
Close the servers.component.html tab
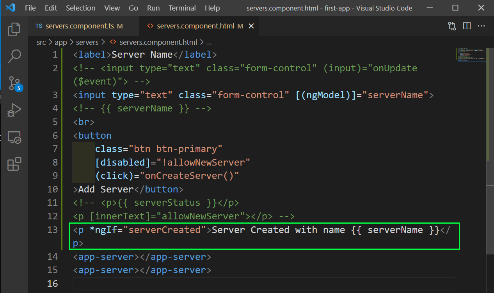pos(251,26)
